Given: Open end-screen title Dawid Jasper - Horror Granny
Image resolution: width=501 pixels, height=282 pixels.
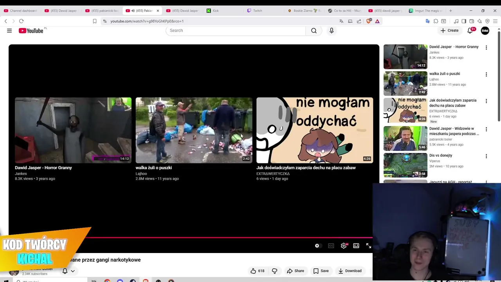Looking at the screenshot, I should pos(43,168).
